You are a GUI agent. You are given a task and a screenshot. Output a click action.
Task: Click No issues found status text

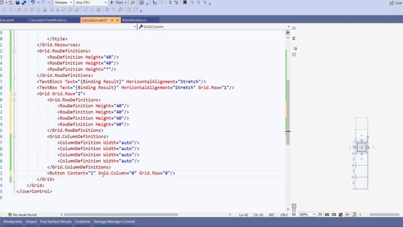point(25,214)
